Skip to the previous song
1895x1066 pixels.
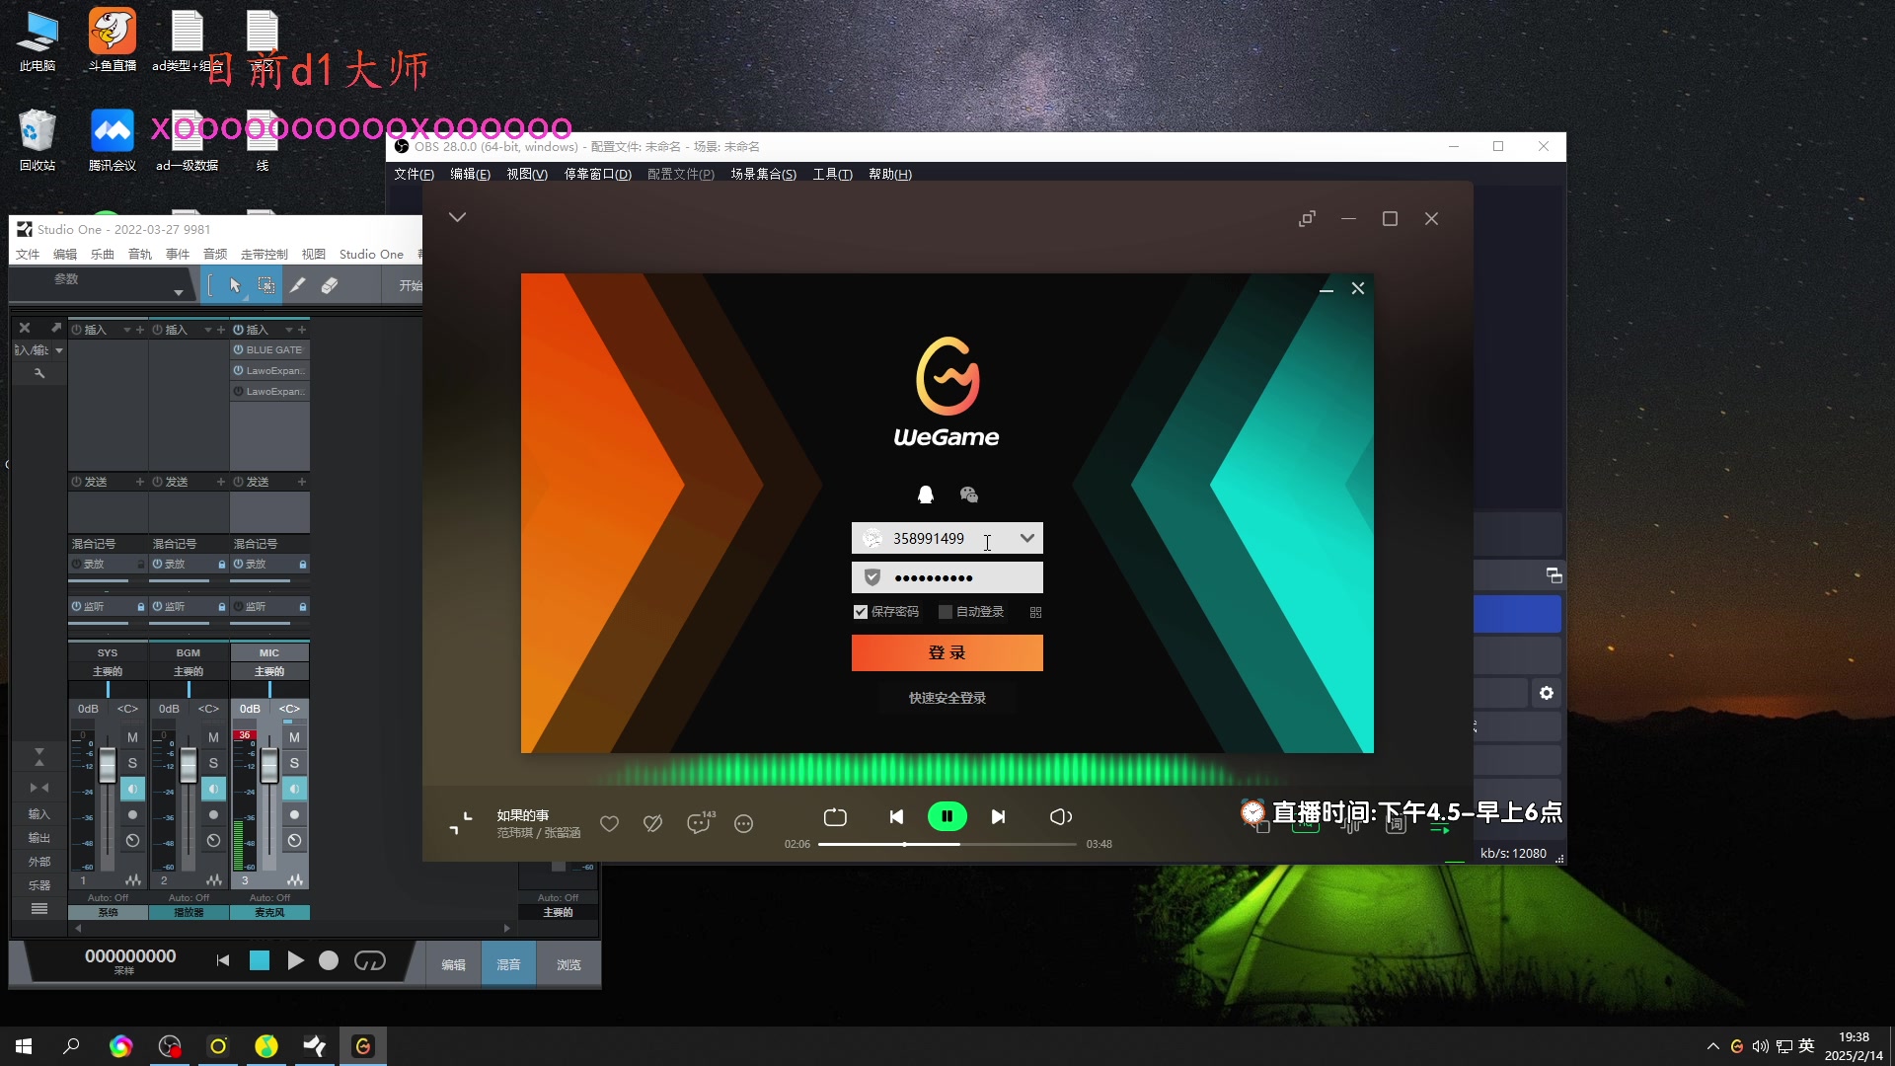(896, 817)
